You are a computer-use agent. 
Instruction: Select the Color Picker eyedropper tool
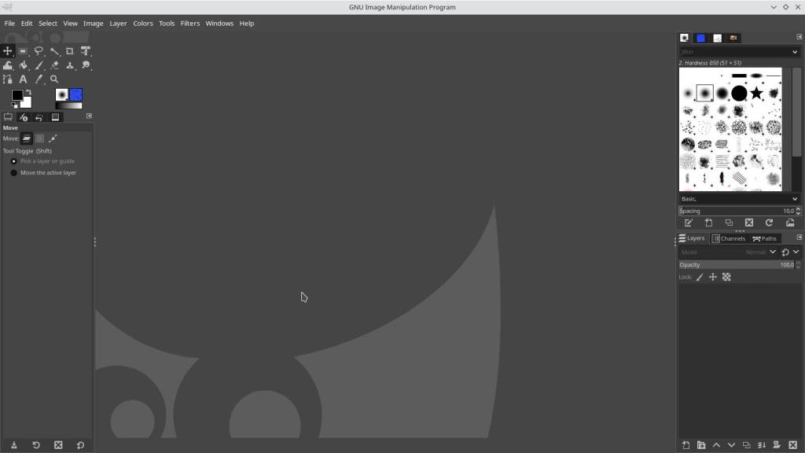point(39,79)
